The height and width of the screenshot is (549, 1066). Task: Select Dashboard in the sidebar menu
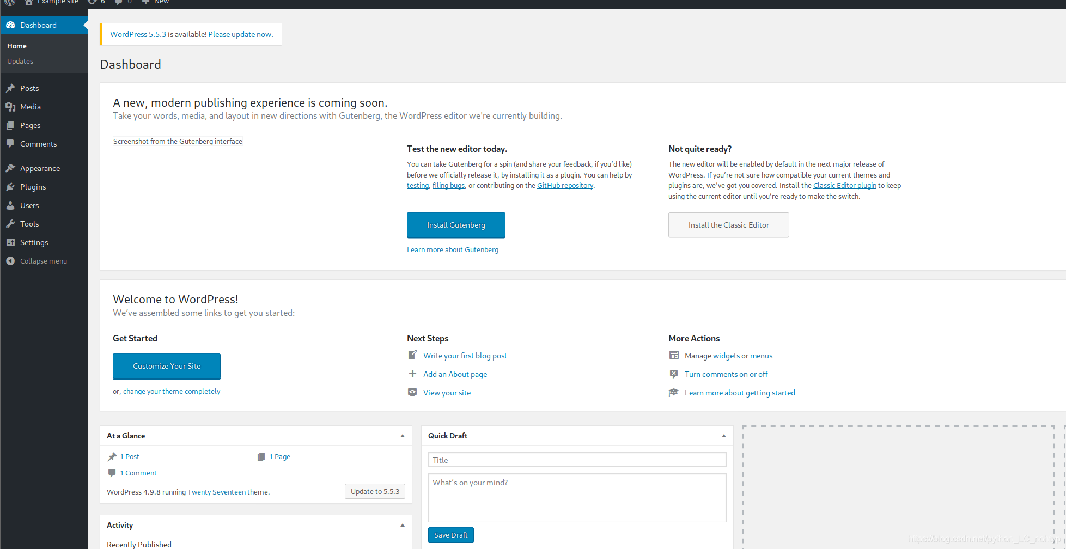(44, 25)
